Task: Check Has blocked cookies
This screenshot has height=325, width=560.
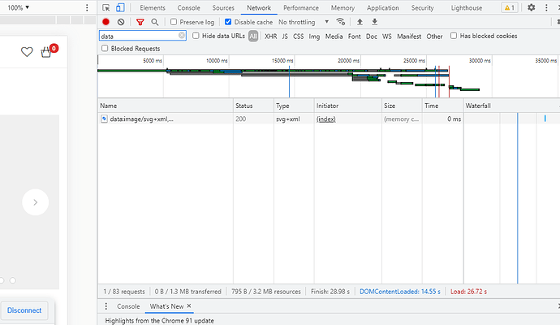Action: pyautogui.click(x=454, y=36)
